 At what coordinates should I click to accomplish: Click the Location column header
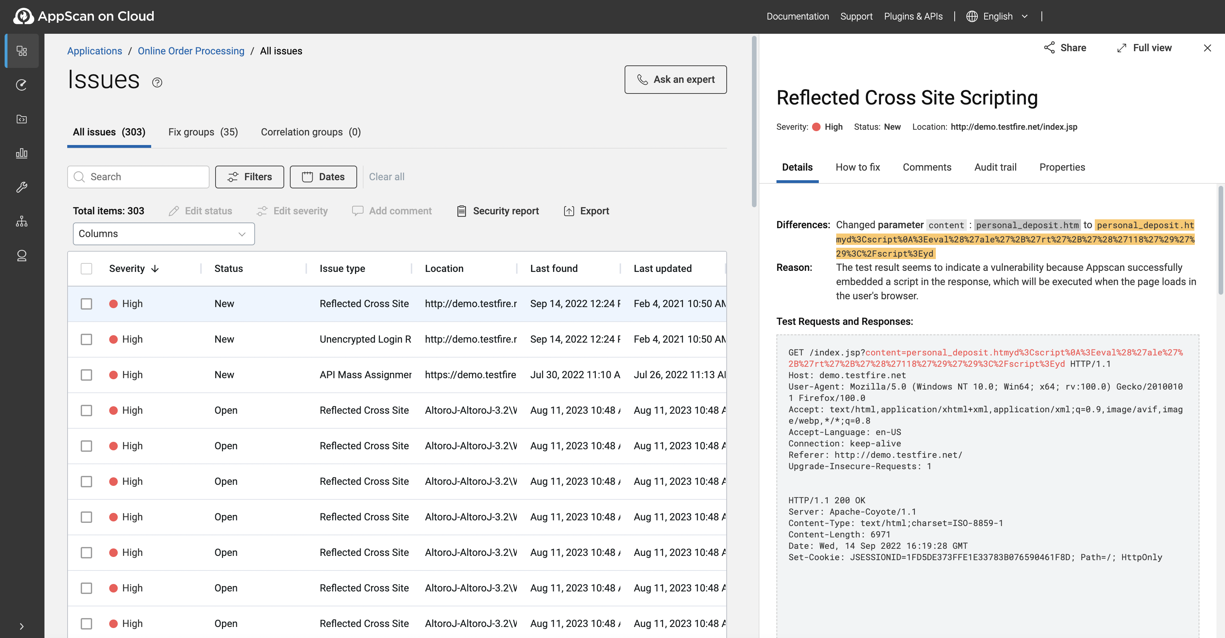coord(444,269)
